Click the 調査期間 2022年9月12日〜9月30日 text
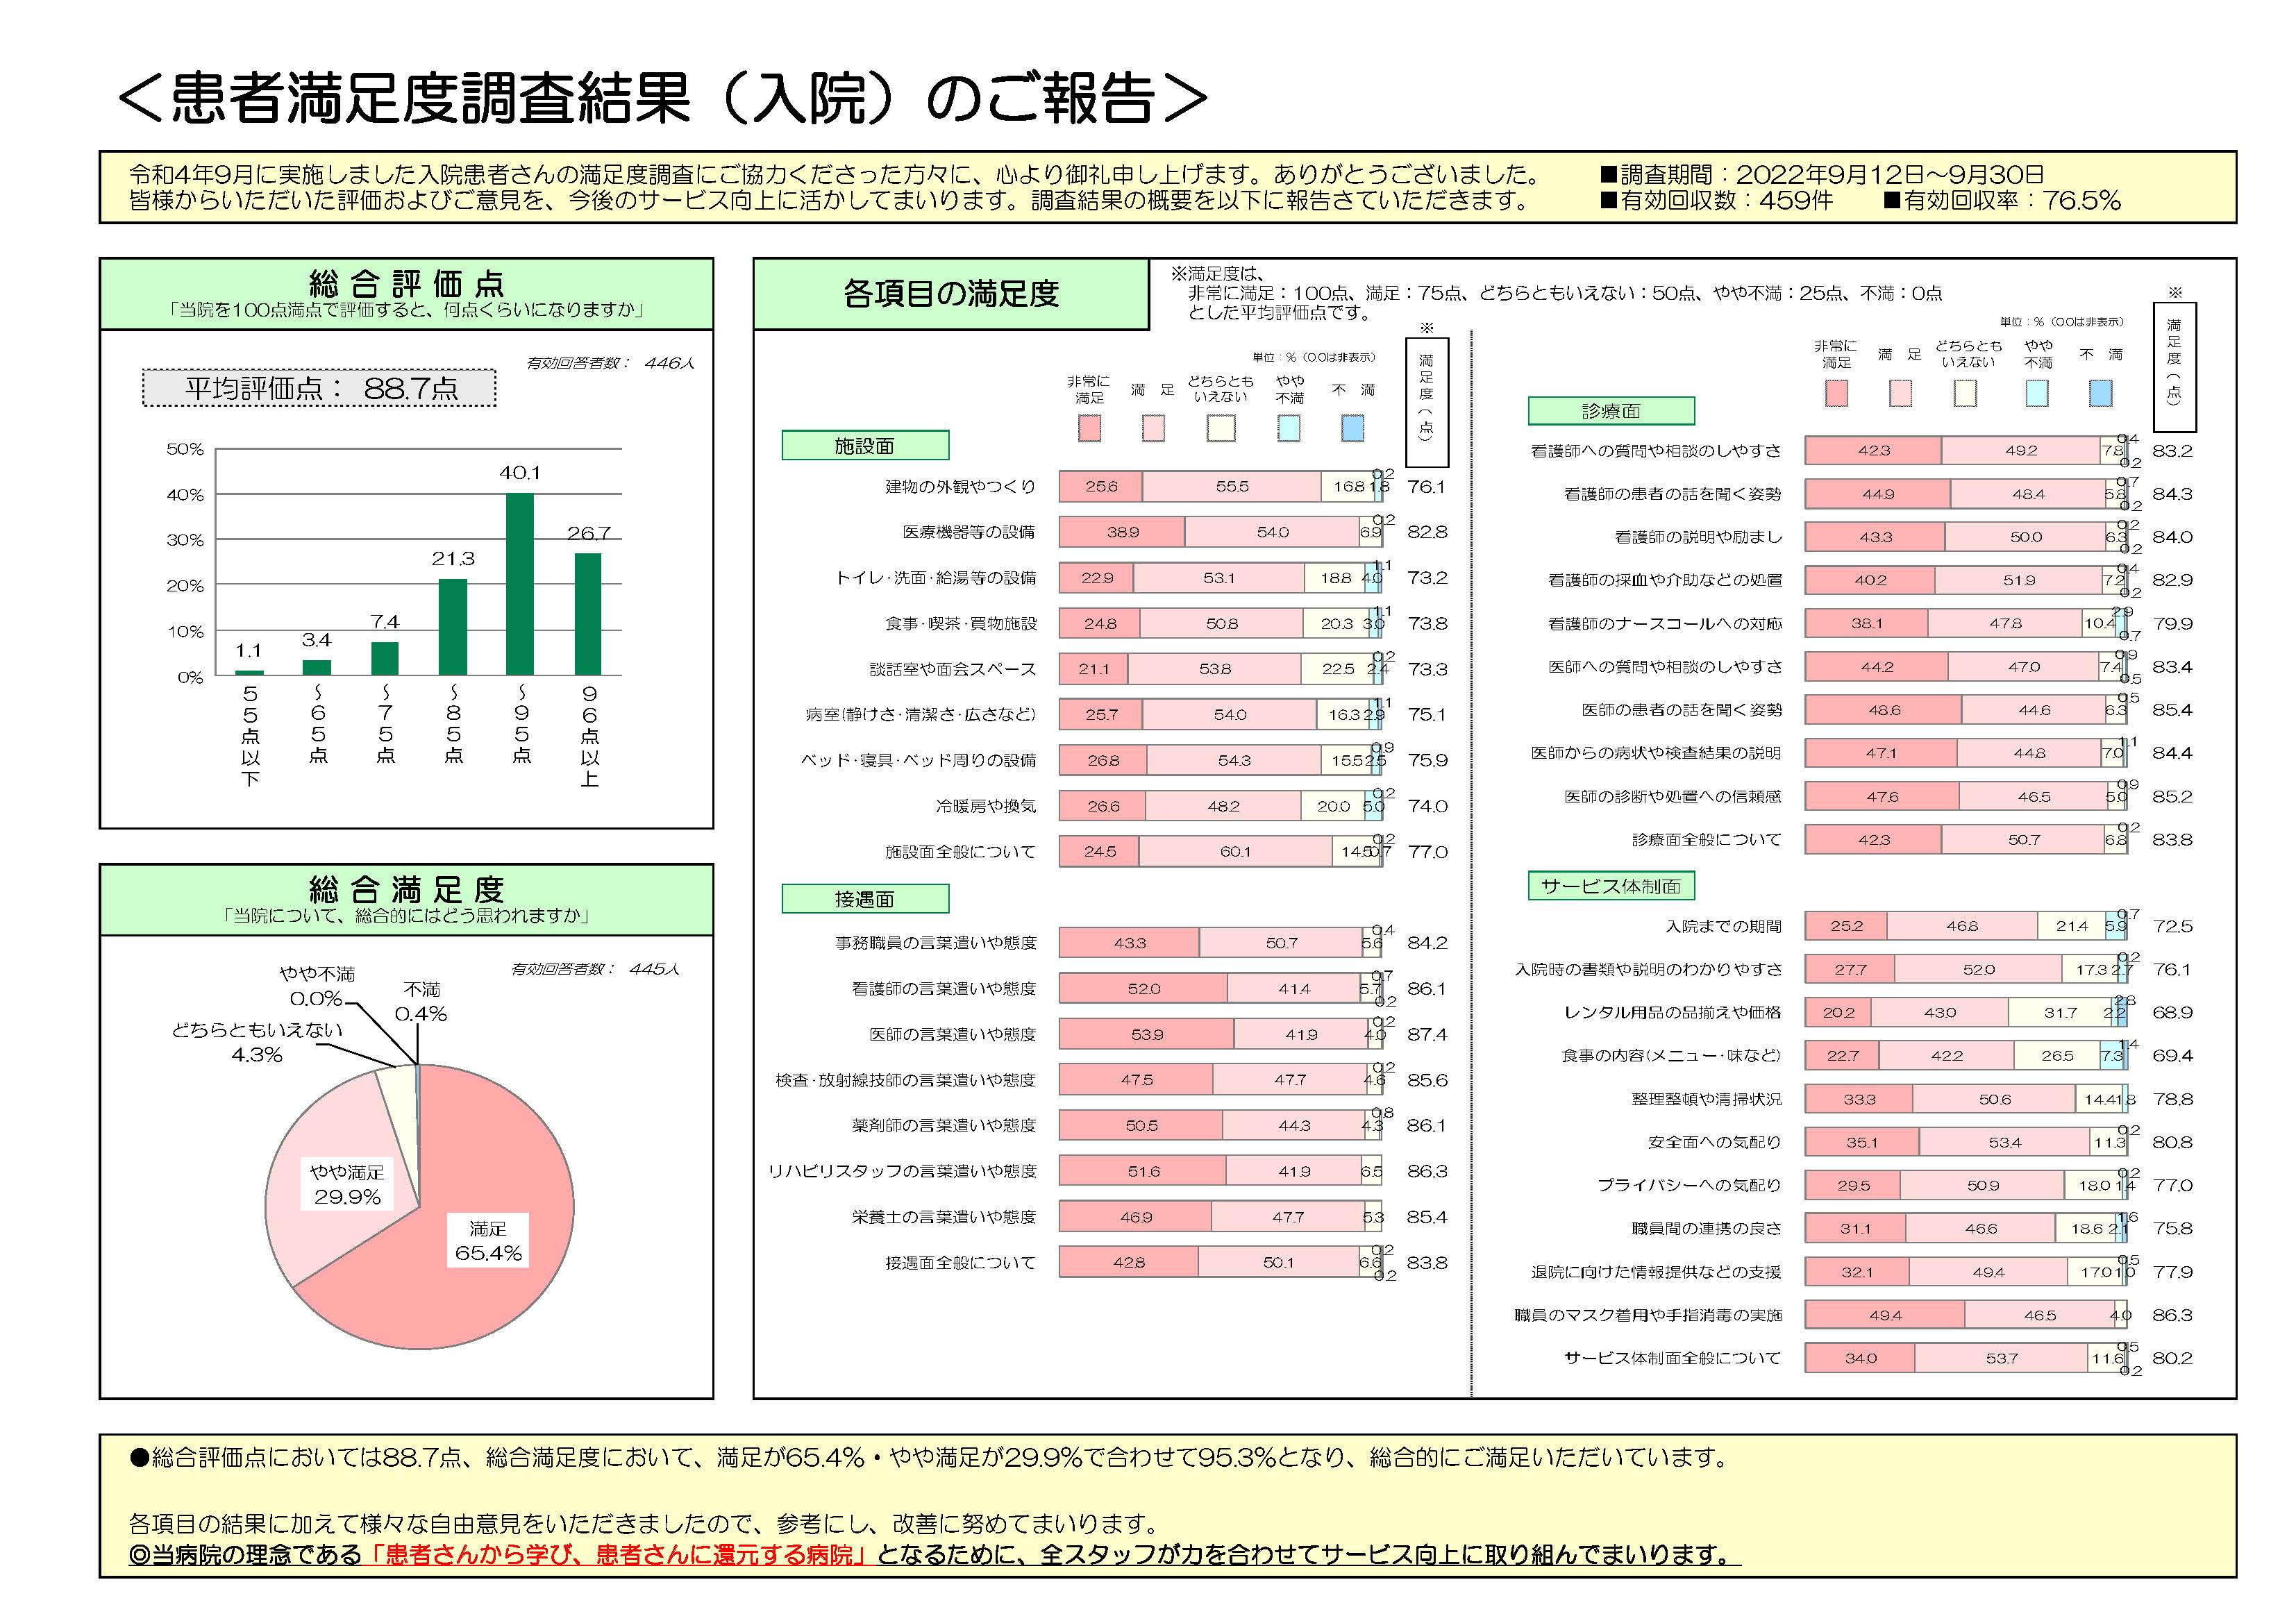 coord(1822,174)
